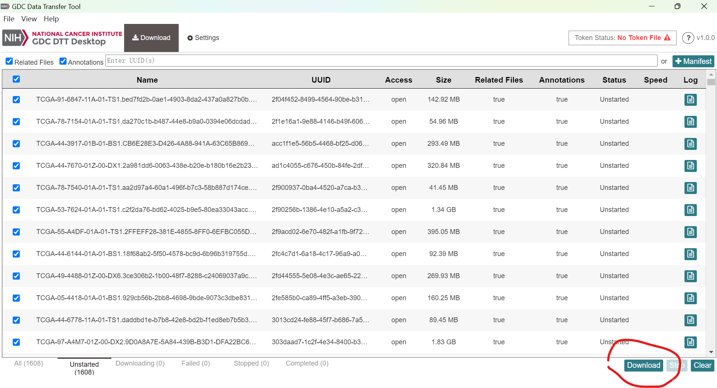Click the Download button

[x=643, y=365]
